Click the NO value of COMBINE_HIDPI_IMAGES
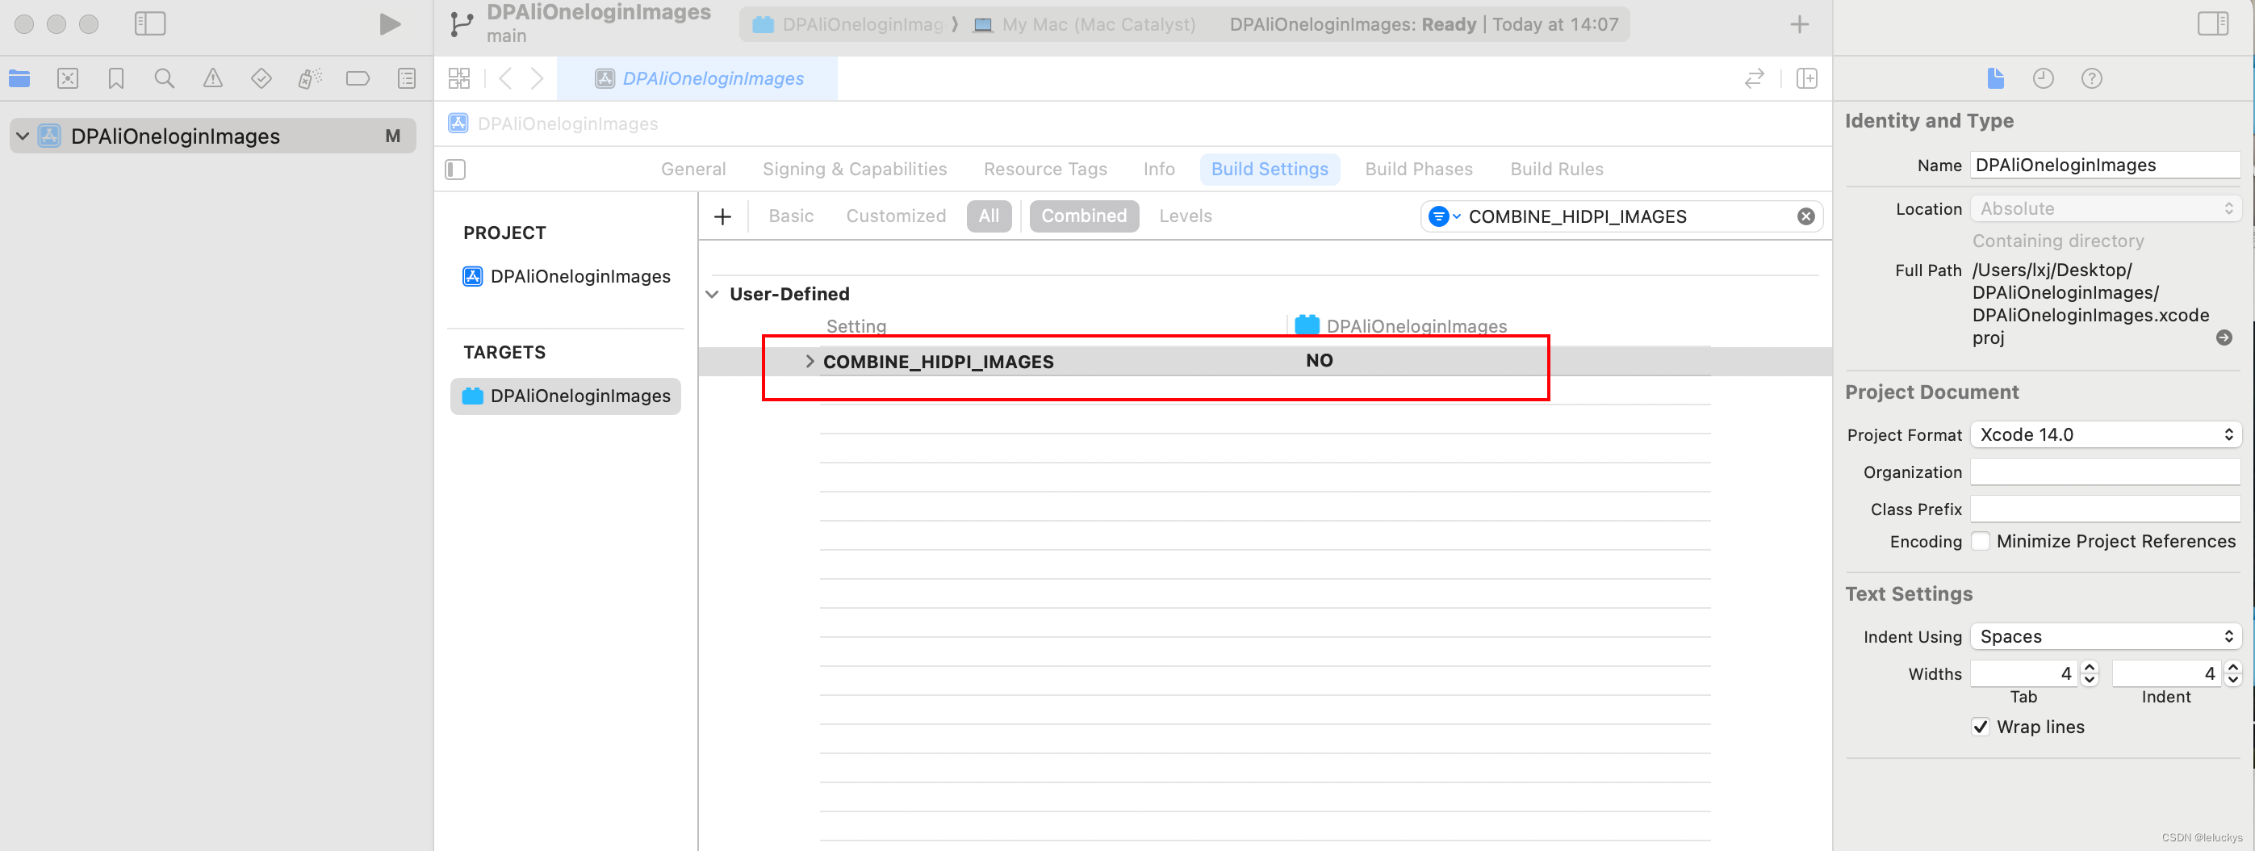2255x851 pixels. 1318,361
